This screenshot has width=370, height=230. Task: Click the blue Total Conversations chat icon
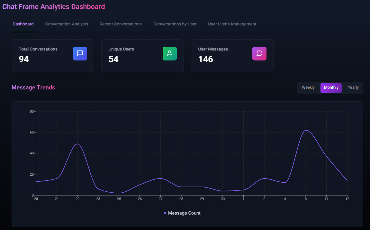80,53
